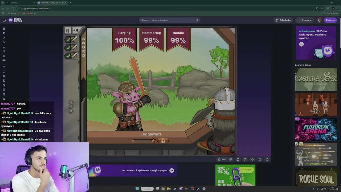Open Oyunlarım my games
341x192 pixels.
pos(305,20)
